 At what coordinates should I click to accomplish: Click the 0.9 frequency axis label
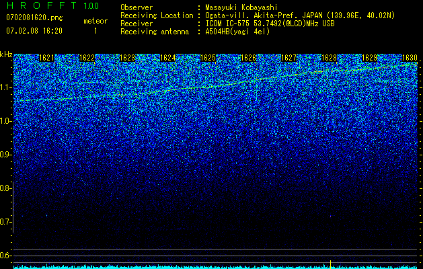click(x=5, y=155)
